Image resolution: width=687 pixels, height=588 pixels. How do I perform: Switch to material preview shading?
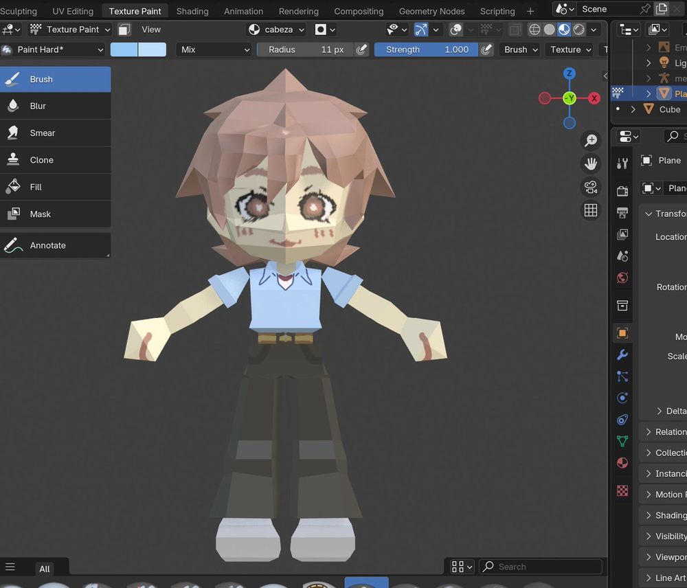tap(564, 30)
